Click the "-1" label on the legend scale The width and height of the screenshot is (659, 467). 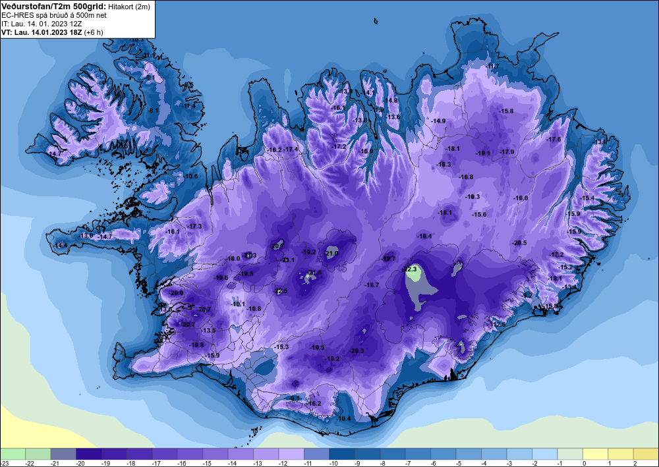(561, 463)
